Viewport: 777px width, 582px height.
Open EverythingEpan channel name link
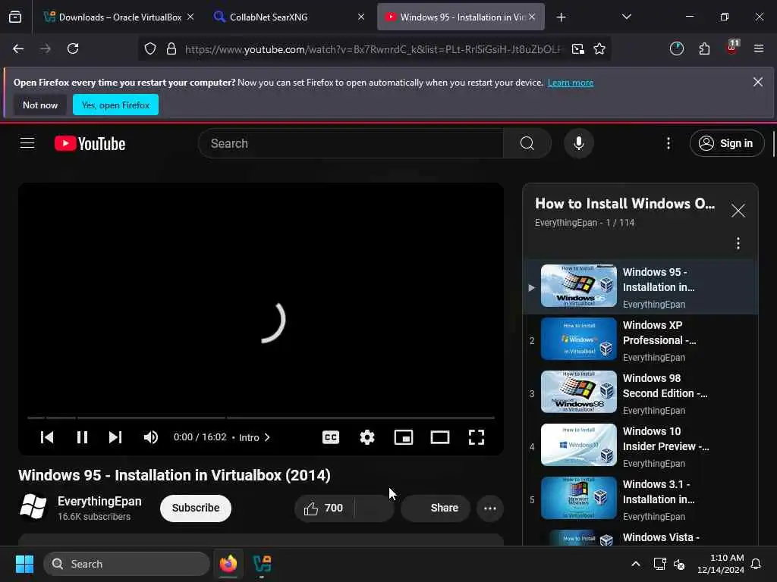99,502
